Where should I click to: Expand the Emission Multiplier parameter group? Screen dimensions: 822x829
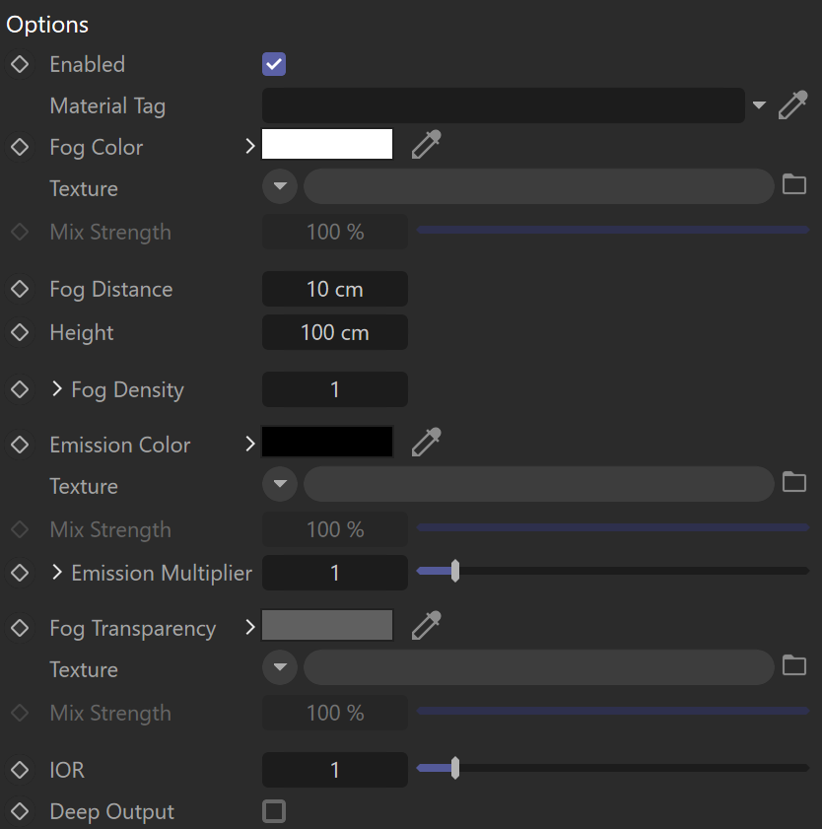[57, 572]
